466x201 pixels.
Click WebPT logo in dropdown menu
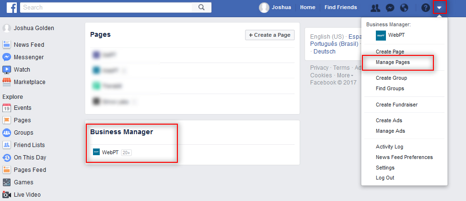tap(381, 35)
